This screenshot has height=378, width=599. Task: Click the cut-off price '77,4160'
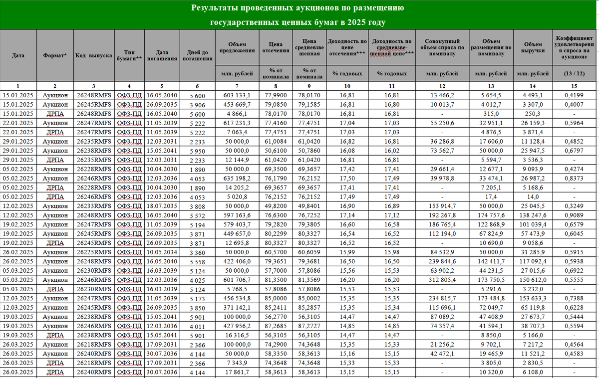(276, 123)
